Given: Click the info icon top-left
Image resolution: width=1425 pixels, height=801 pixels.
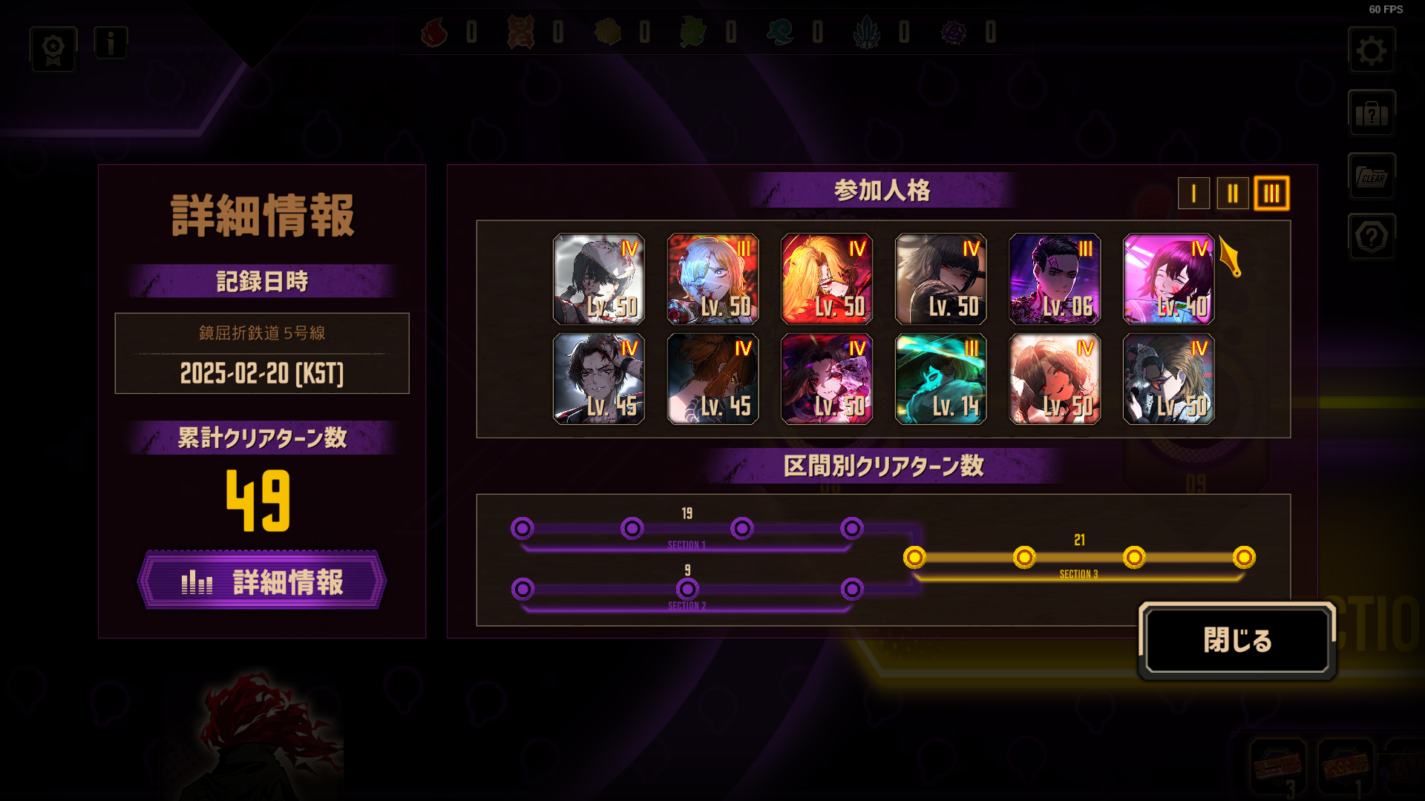Looking at the screenshot, I should pos(111,43).
